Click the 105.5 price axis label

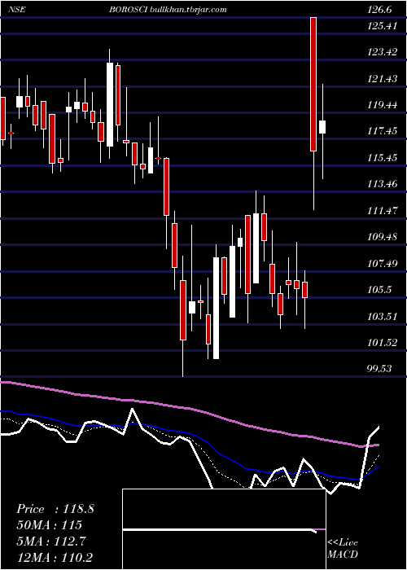coord(380,290)
